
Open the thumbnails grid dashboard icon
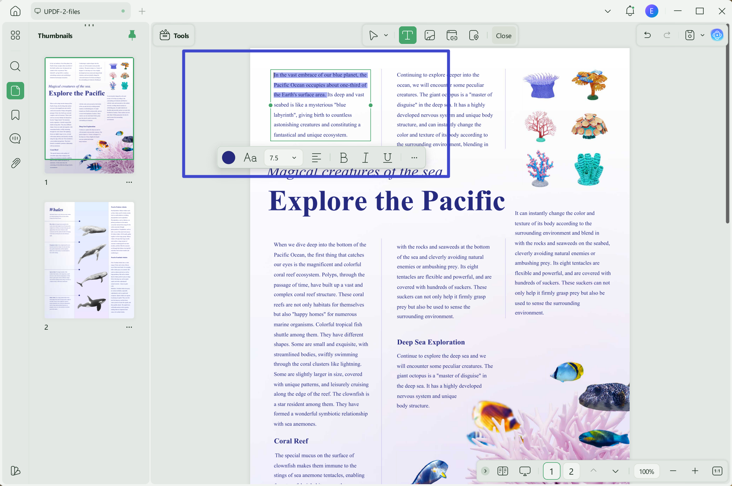click(x=15, y=35)
